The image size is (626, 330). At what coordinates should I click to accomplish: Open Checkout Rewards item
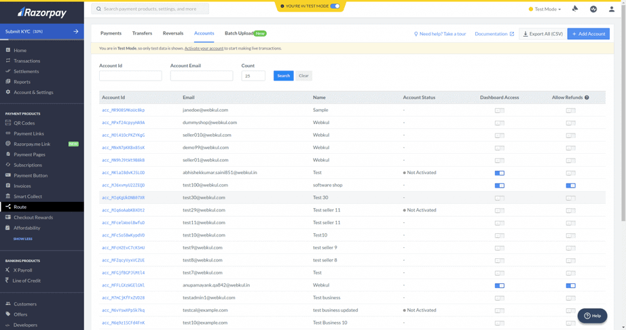pyautogui.click(x=33, y=218)
